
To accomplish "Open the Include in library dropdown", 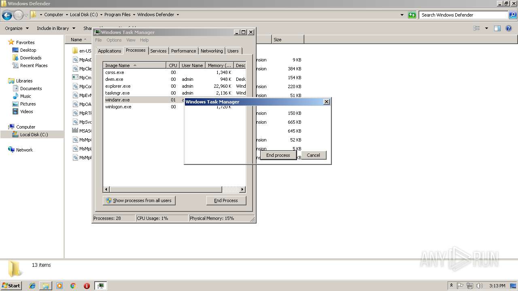I will coord(56,28).
